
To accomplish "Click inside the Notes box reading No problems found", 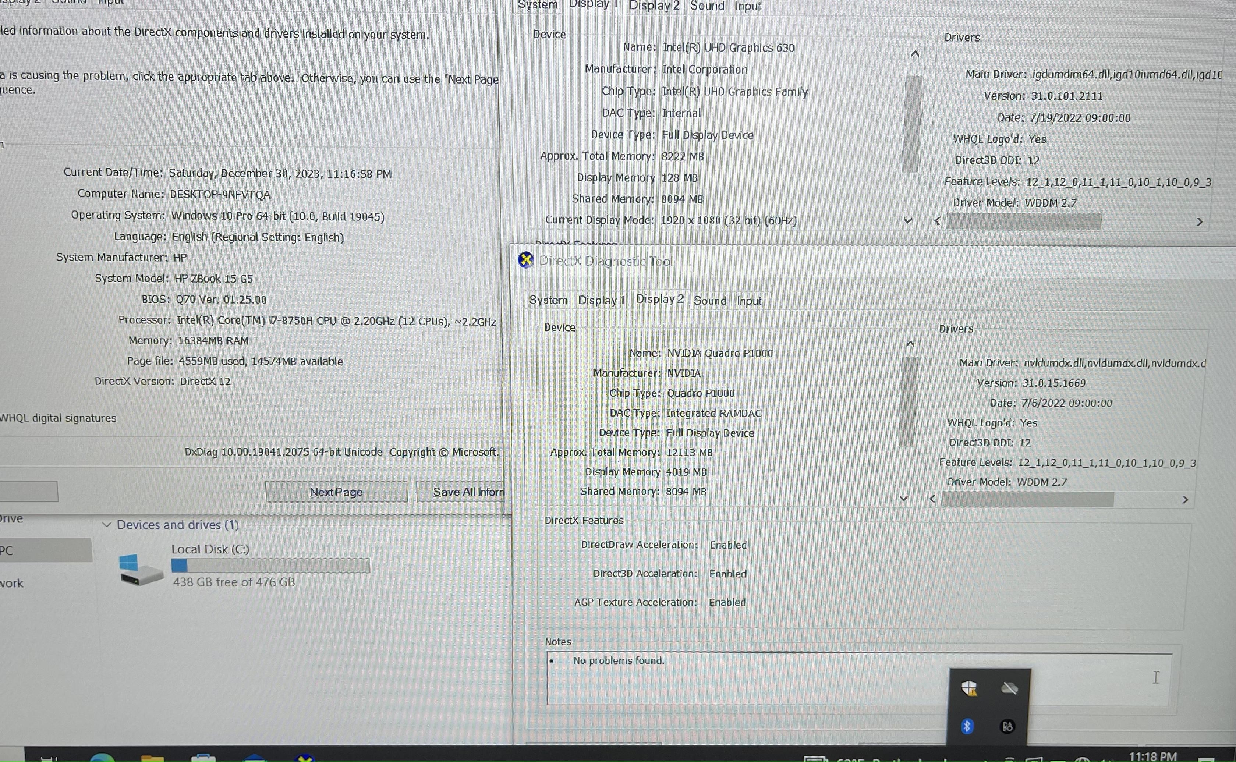I will click(x=860, y=678).
